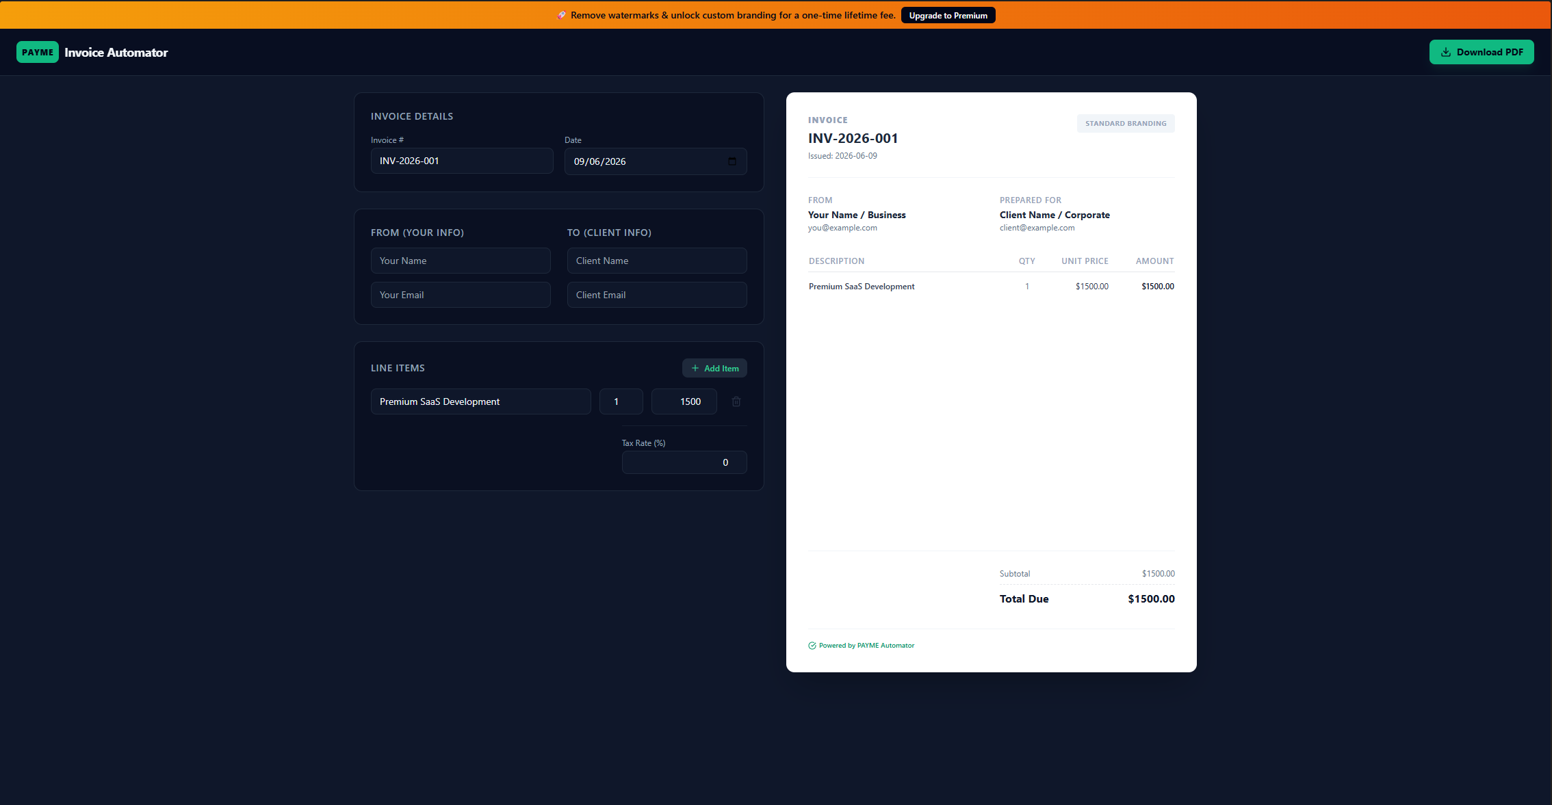Delete the Premium SaaS Development line item

coord(736,401)
